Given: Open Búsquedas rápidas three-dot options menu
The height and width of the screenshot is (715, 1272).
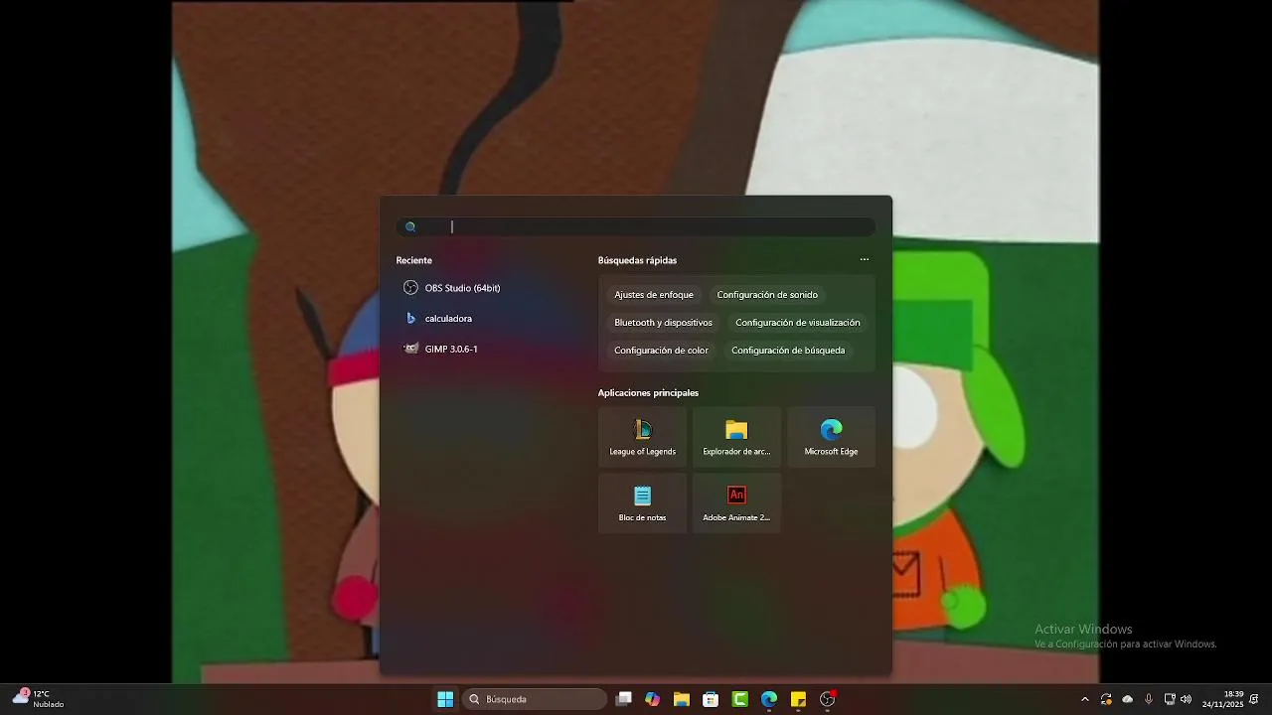Looking at the screenshot, I should click(865, 260).
